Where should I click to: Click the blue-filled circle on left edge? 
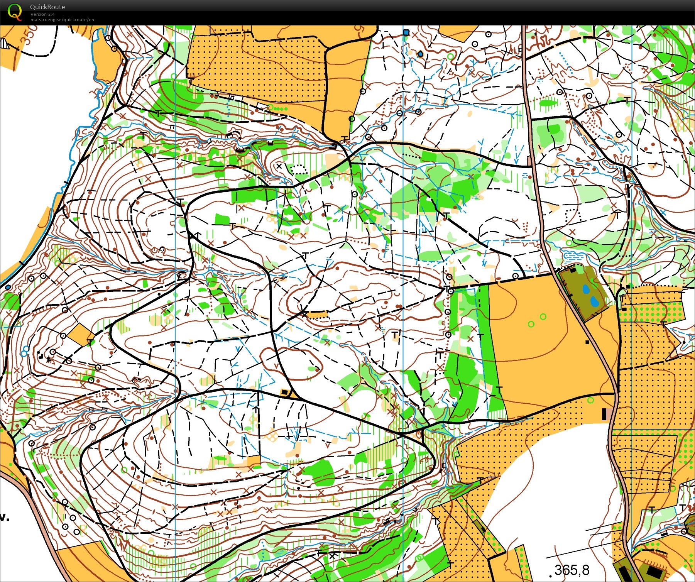[8, 287]
